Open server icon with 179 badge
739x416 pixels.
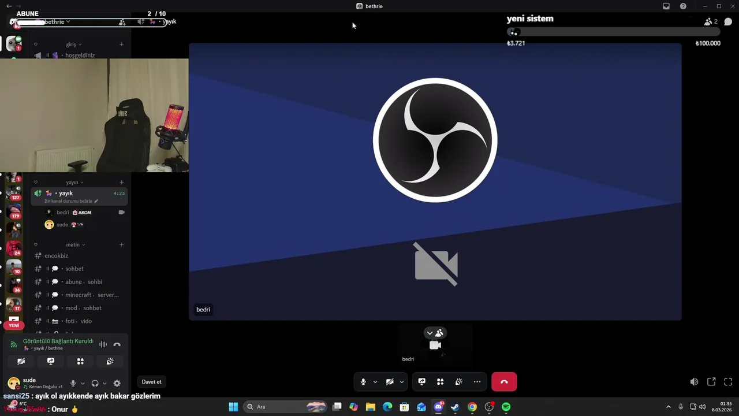(14, 211)
